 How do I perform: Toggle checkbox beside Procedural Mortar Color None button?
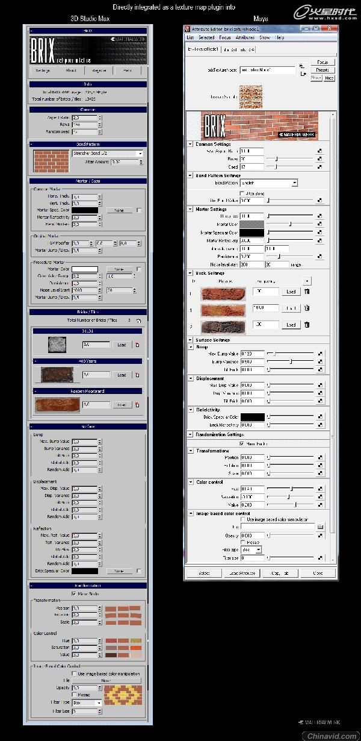pos(139,269)
